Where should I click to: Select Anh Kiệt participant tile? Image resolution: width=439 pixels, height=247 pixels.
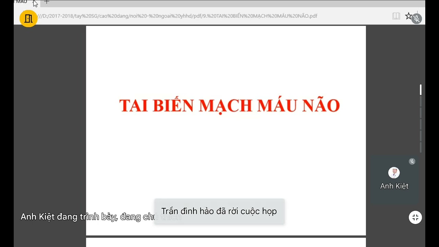tap(394, 180)
